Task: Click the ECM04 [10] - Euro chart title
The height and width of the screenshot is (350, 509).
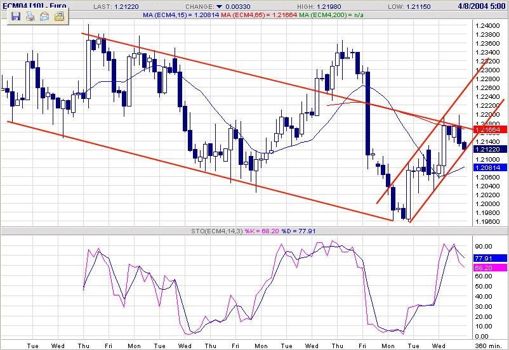Action: (x=34, y=6)
